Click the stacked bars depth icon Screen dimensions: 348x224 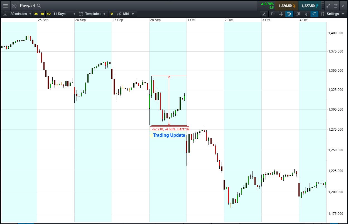click(x=322, y=6)
